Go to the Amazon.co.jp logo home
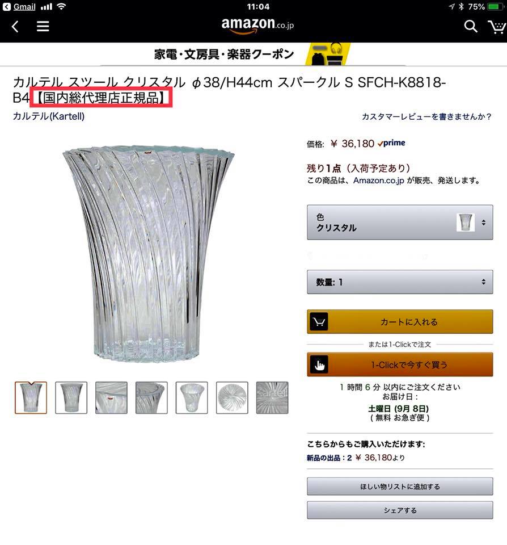Viewport: 507px width, 545px height. (257, 26)
